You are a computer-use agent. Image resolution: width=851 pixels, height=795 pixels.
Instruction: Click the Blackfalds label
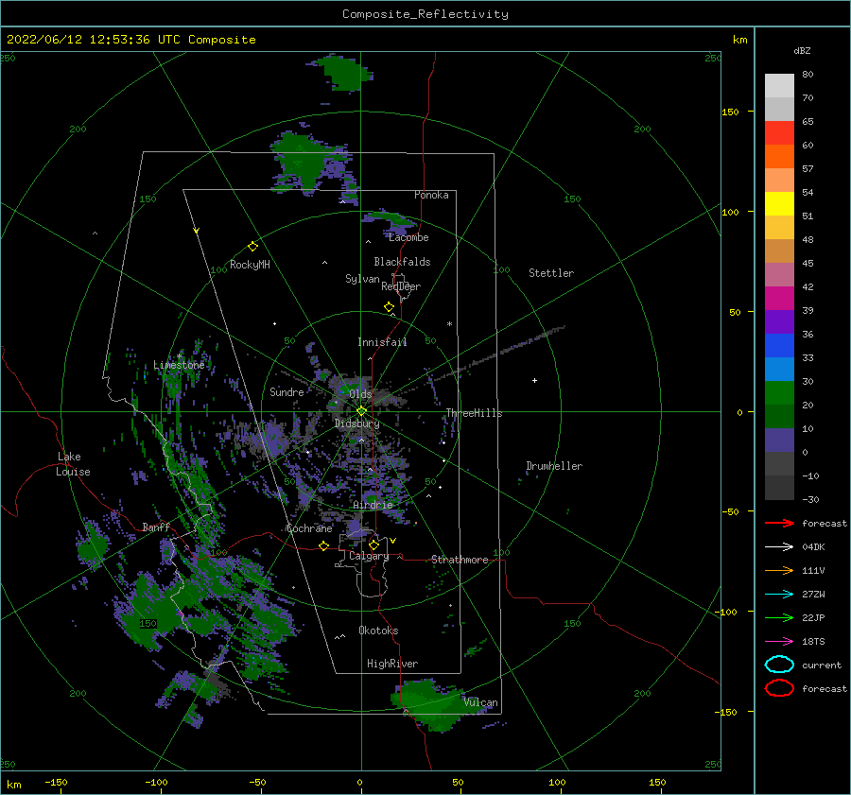pyautogui.click(x=402, y=262)
